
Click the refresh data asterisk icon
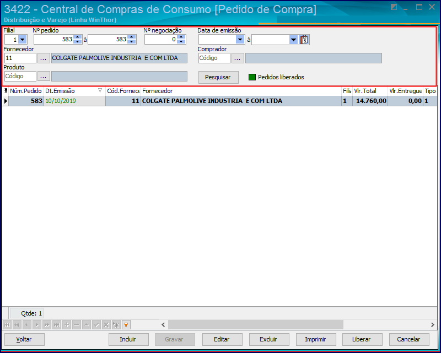[x=116, y=325]
